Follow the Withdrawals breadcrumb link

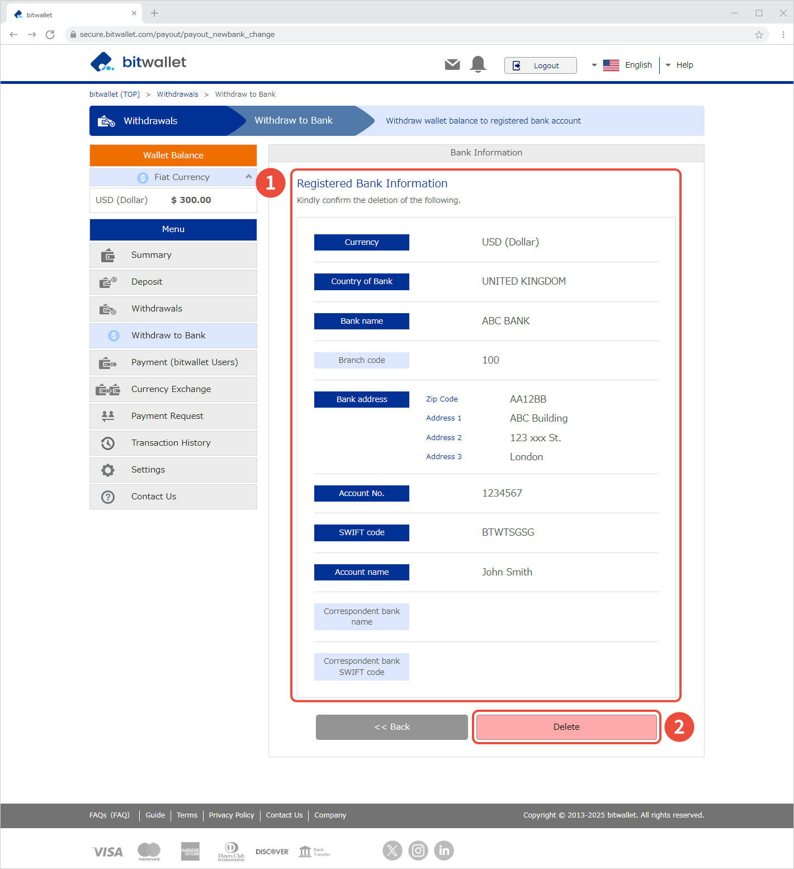177,95
